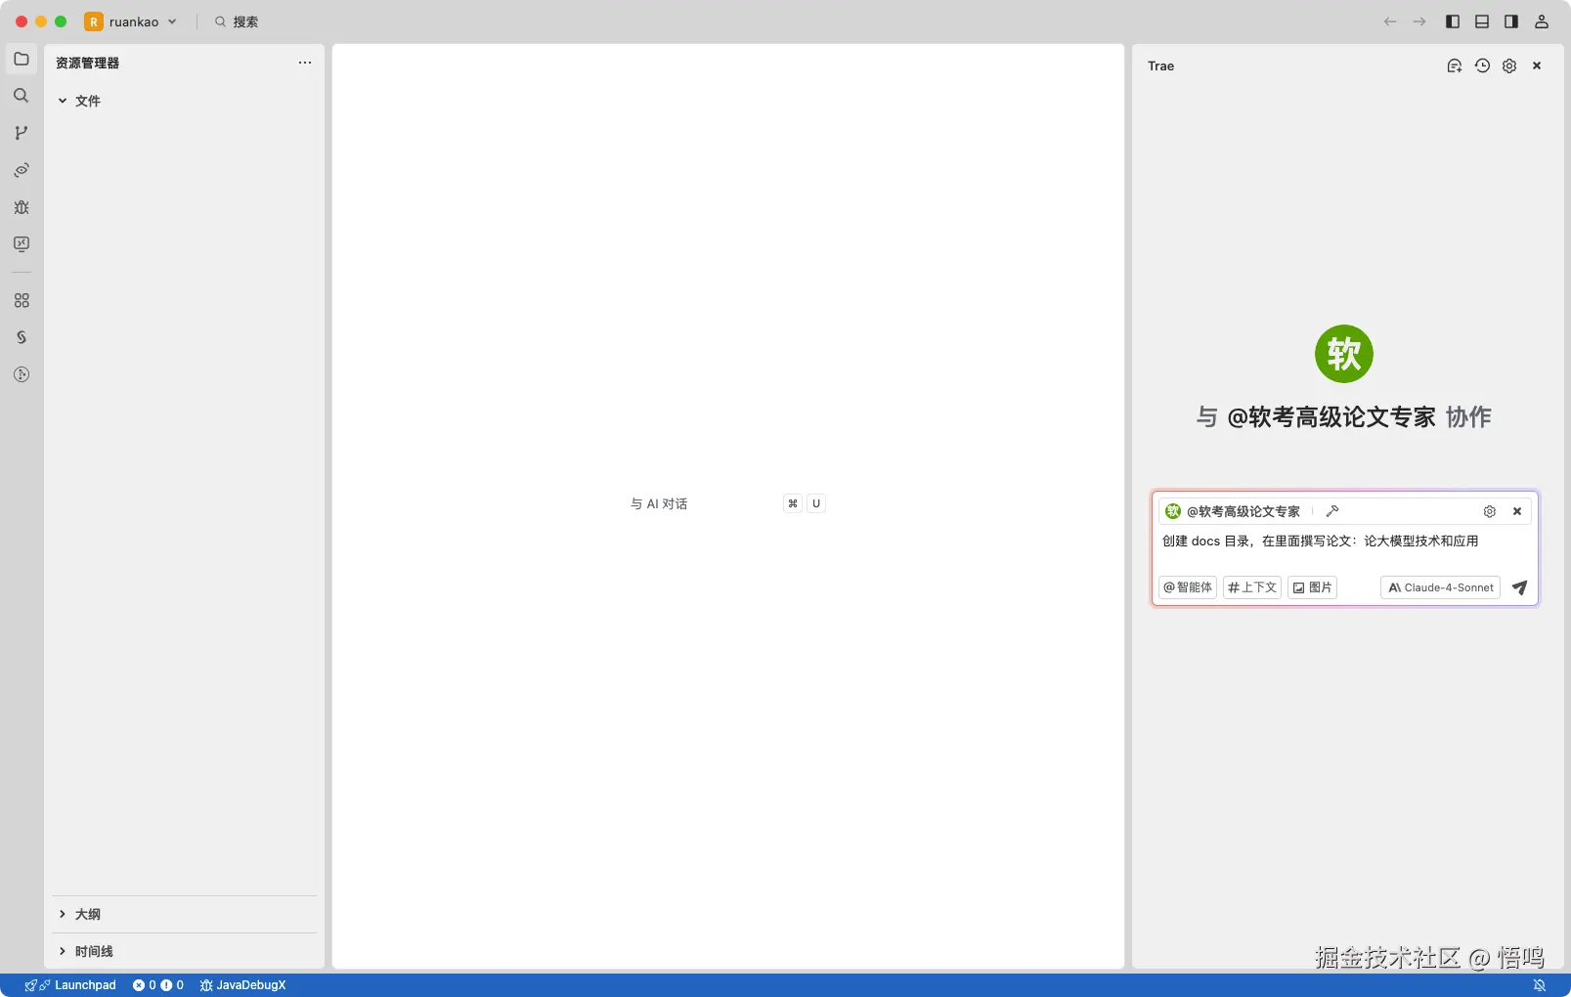Open agent settings gear in chat input
Image resolution: width=1571 pixels, height=997 pixels.
point(1490,511)
